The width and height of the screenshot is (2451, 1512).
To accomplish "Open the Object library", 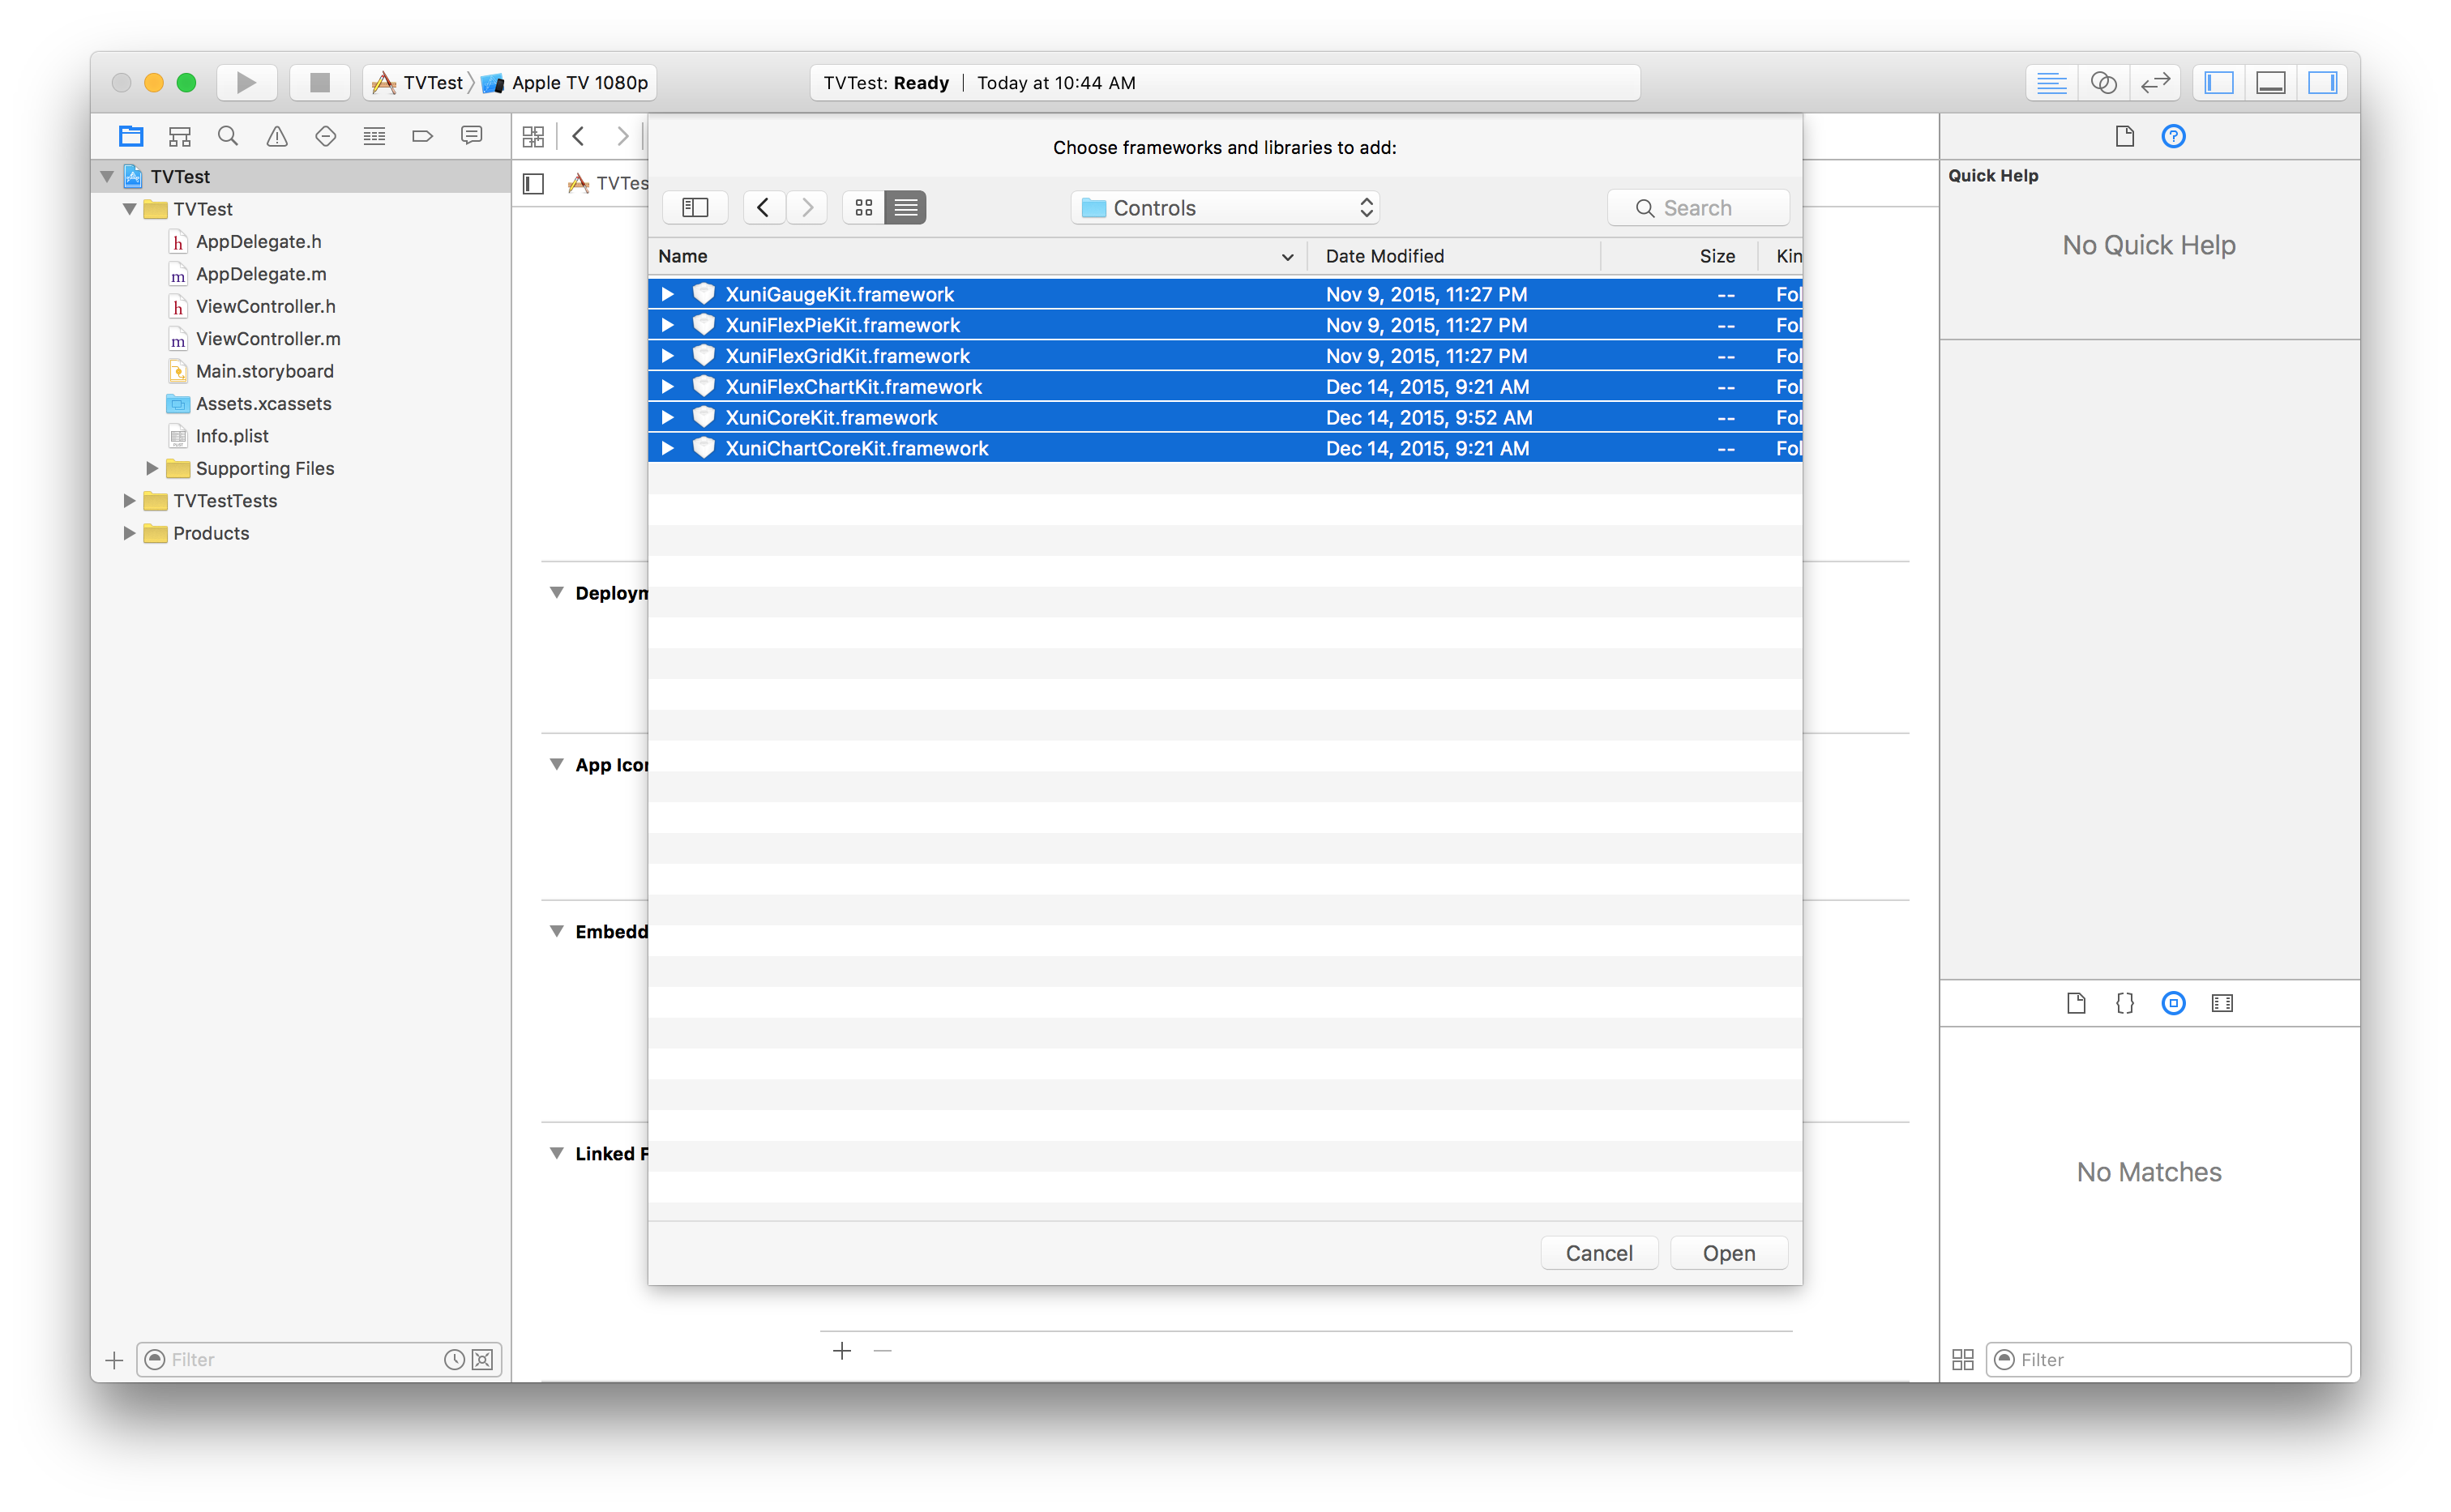I will (2173, 1003).
